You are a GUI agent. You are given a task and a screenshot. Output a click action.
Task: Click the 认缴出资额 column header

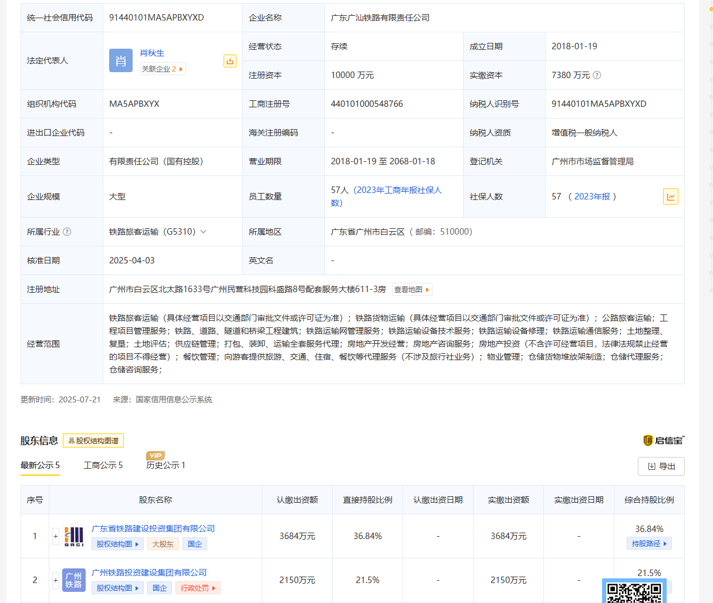298,500
